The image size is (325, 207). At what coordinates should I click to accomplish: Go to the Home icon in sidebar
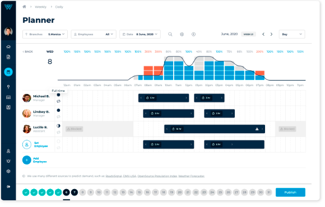(x=8, y=47)
